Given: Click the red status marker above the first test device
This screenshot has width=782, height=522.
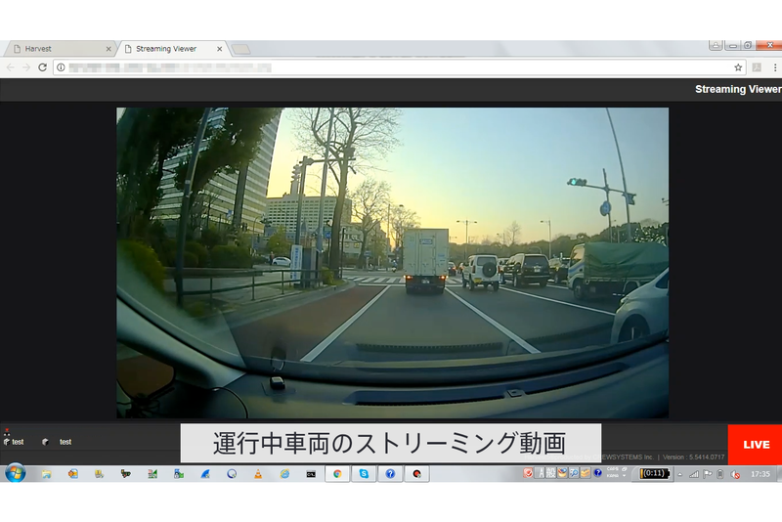Looking at the screenshot, I should (7, 430).
